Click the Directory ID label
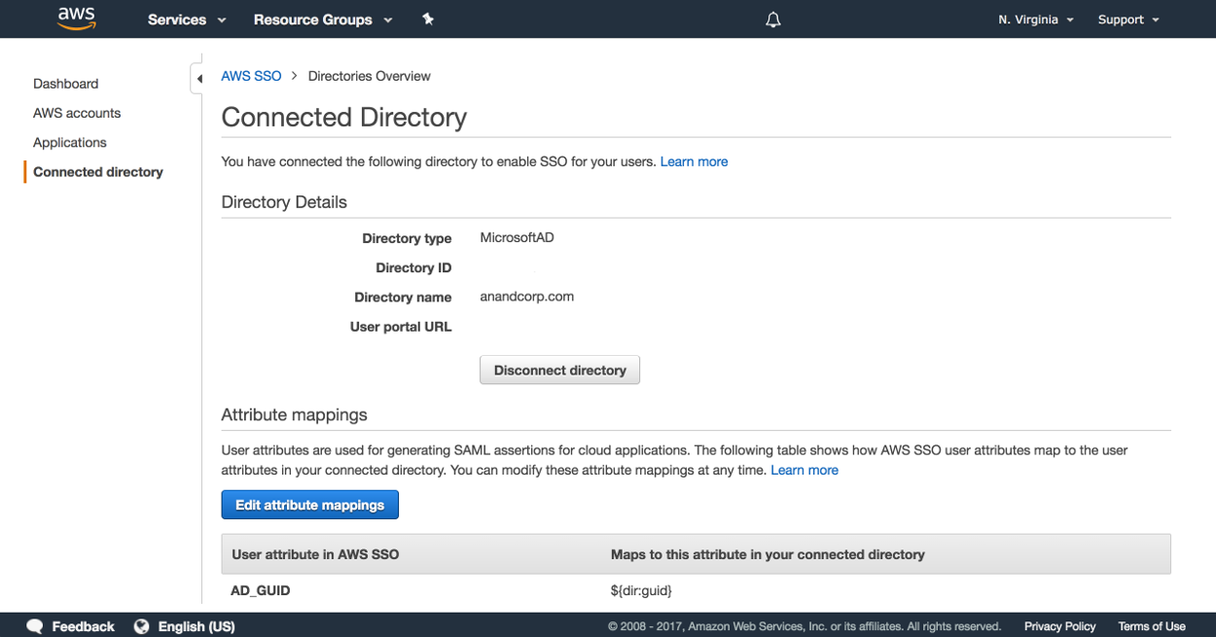Viewport: 1216px width, 637px height. pos(413,267)
